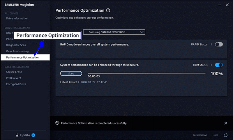This screenshot has width=233, height=140.
Task: Select Diagnostic Scan in sidebar
Action: pyautogui.click(x=16, y=45)
